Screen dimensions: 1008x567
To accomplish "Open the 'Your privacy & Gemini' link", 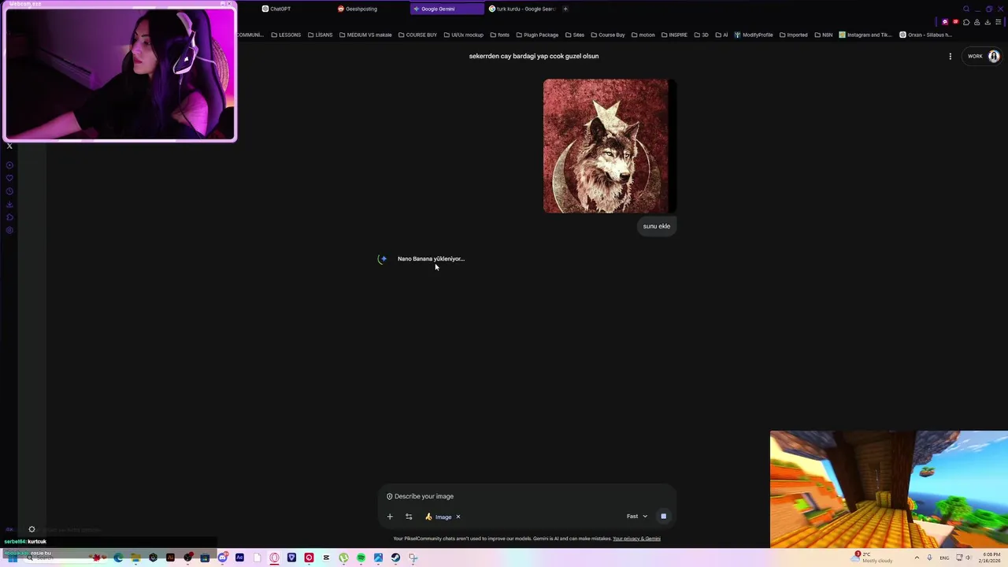I will click(x=636, y=539).
